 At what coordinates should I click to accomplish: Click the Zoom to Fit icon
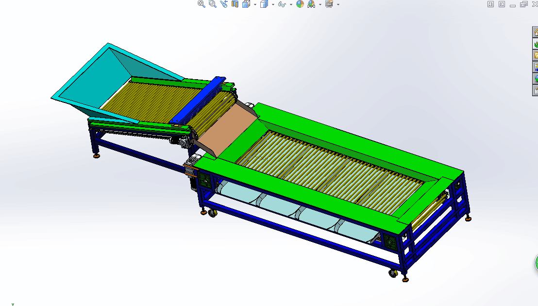[202, 4]
